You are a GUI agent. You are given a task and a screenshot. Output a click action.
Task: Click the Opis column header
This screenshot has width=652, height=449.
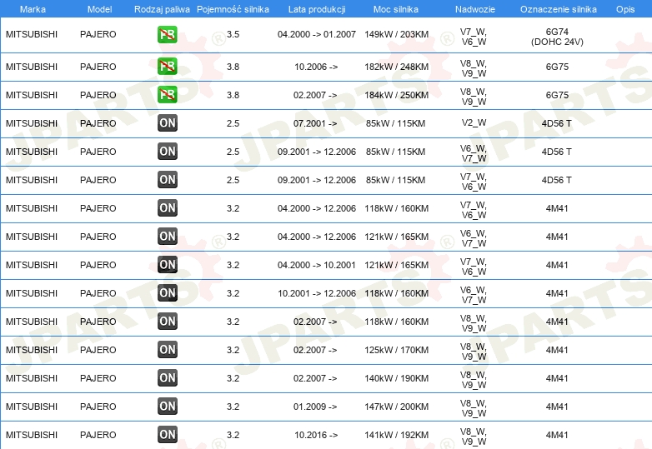624,9
